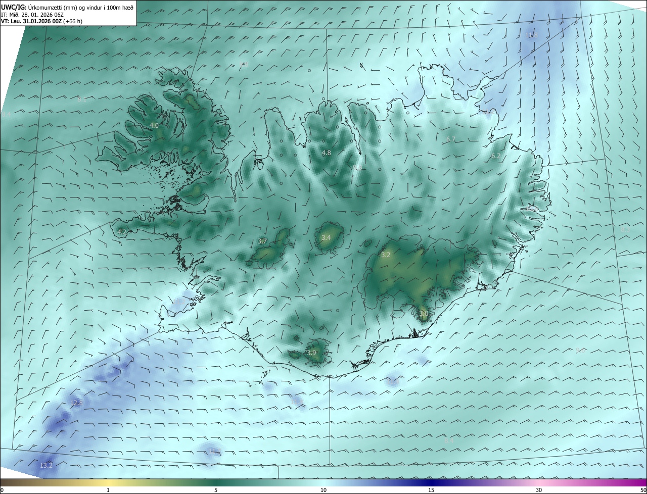Click the 6.2 value label in east Iceland
Screen dimensions: 647x494
point(495,156)
